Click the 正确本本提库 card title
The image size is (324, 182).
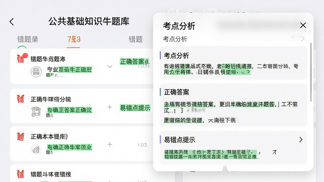tap(49, 136)
